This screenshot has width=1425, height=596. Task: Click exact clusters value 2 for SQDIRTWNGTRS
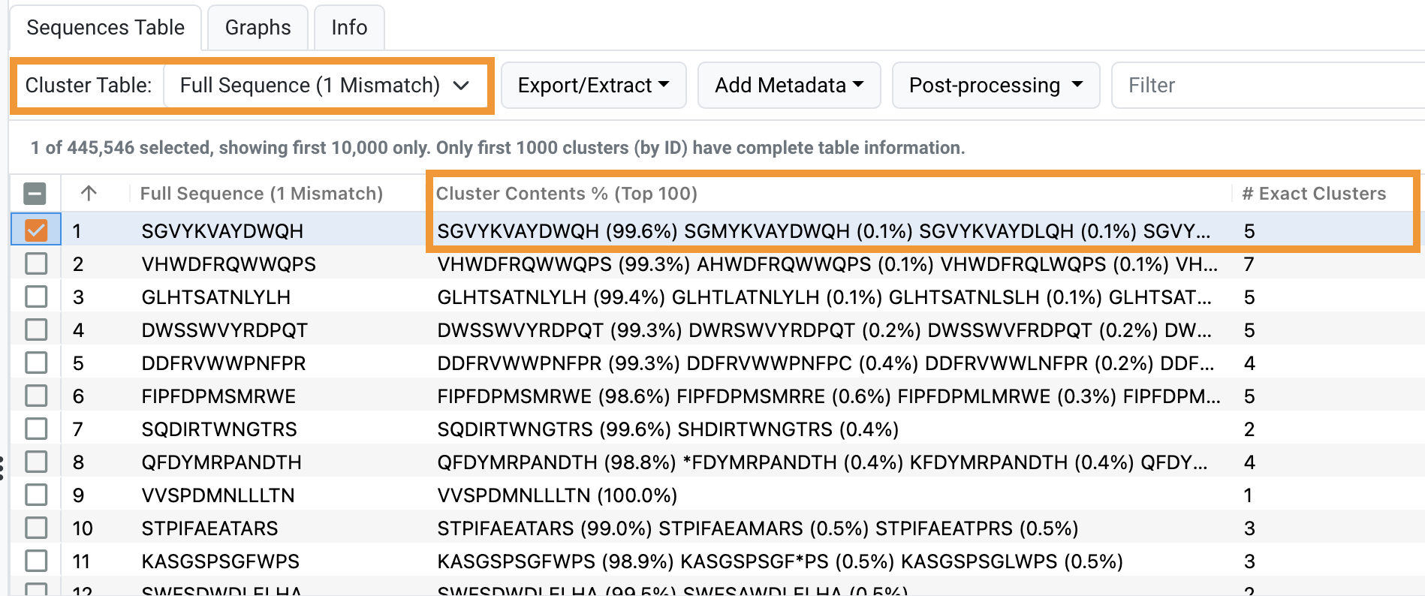click(1249, 429)
